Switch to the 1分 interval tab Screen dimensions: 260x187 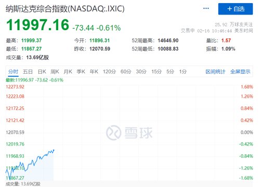click(183, 72)
